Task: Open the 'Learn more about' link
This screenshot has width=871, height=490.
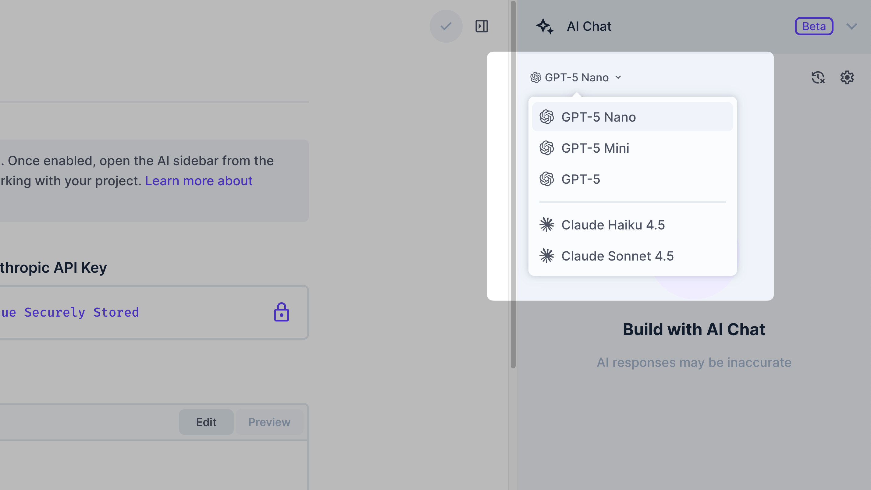Action: (198, 181)
